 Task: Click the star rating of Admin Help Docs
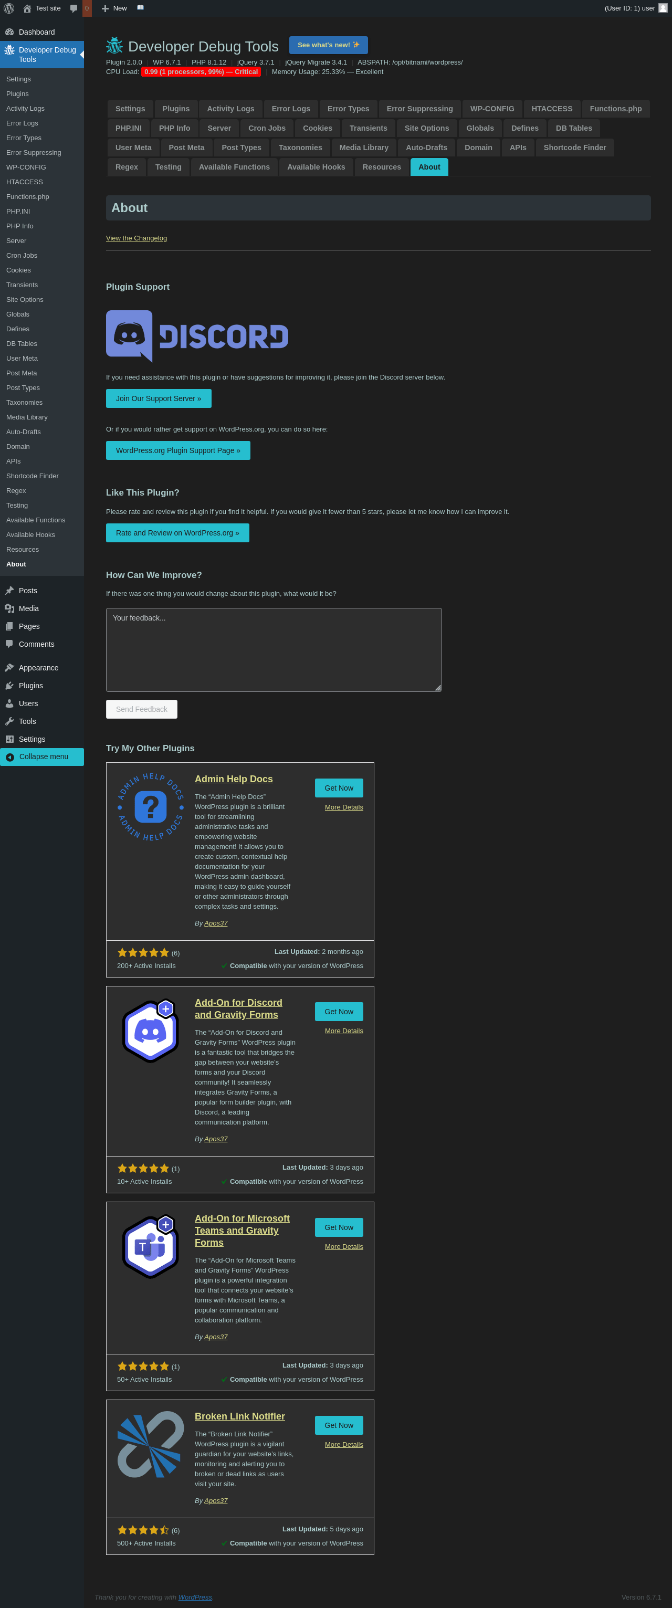pos(143,952)
